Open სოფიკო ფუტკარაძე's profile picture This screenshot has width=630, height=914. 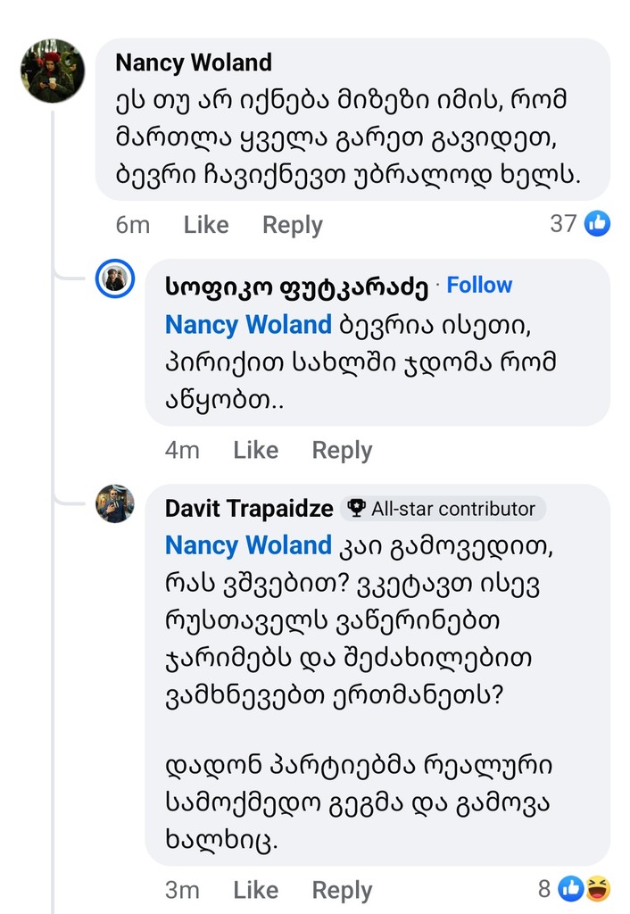coord(115,280)
